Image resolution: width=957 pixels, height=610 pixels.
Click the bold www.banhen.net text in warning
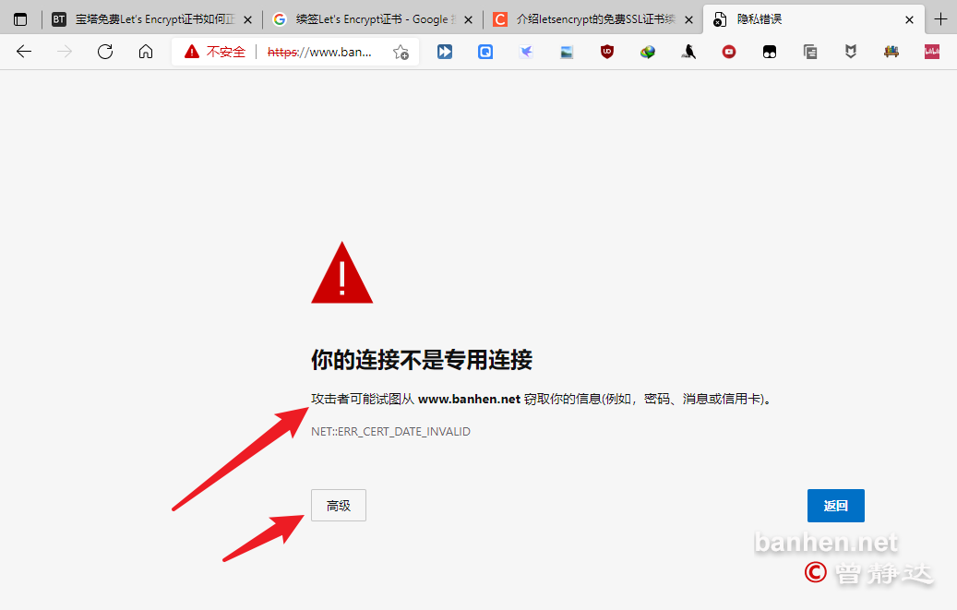click(469, 399)
